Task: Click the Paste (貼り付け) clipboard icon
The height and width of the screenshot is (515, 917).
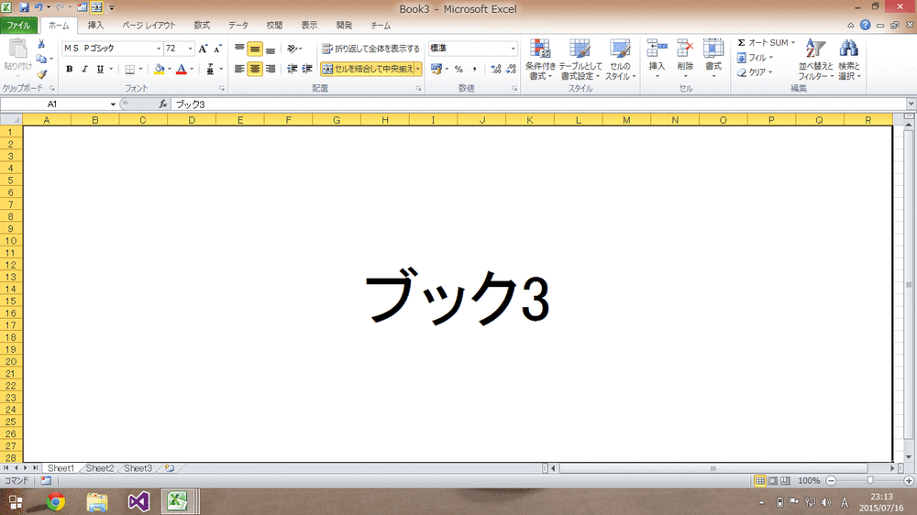Action: point(17,49)
